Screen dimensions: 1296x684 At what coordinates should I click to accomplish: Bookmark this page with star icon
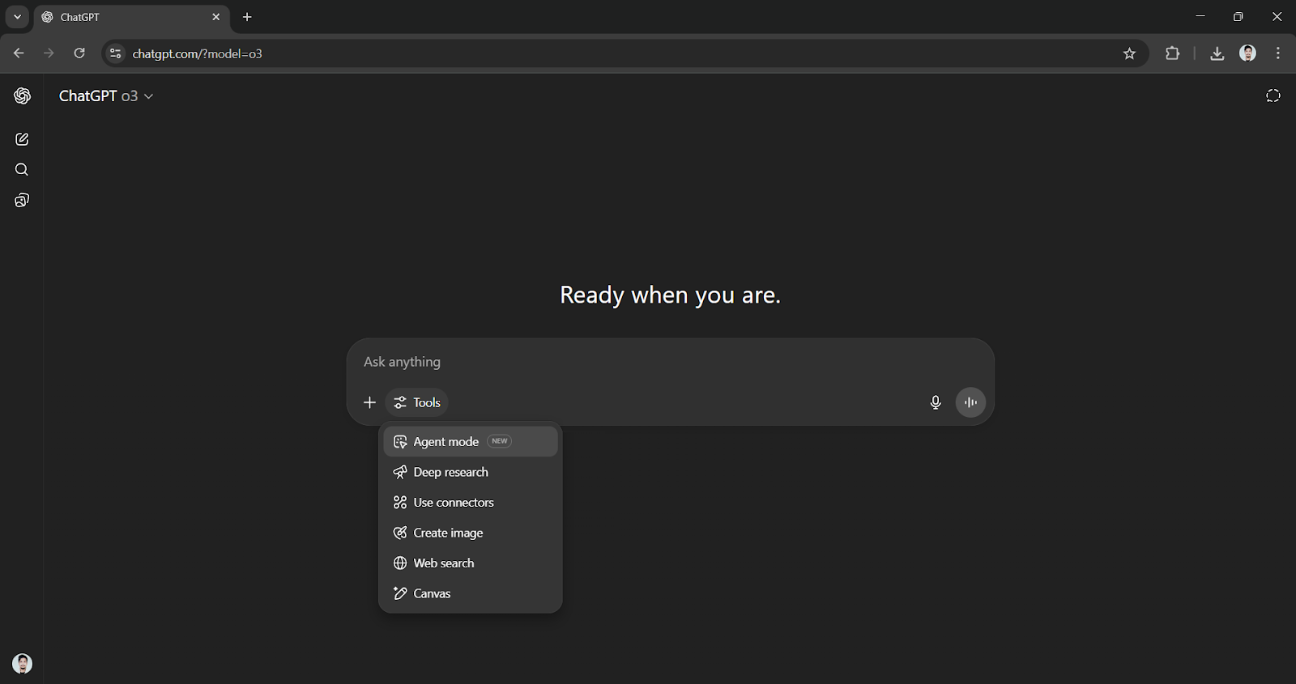tap(1129, 53)
